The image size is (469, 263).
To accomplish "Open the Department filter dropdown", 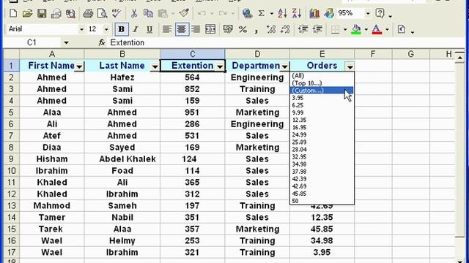I will [285, 66].
